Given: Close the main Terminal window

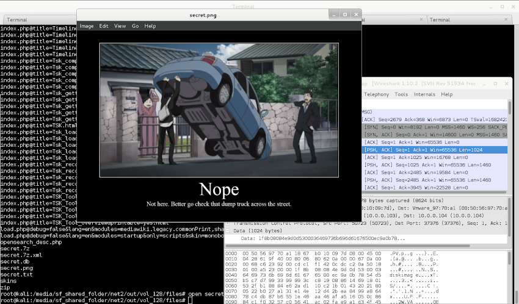Looking at the screenshot, I should pyautogui.click(x=513, y=7).
